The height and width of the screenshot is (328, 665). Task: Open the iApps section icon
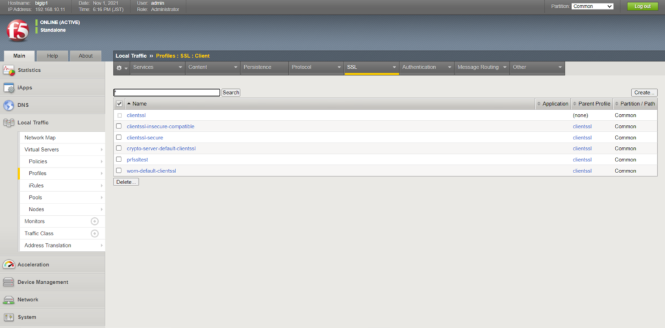click(8, 88)
